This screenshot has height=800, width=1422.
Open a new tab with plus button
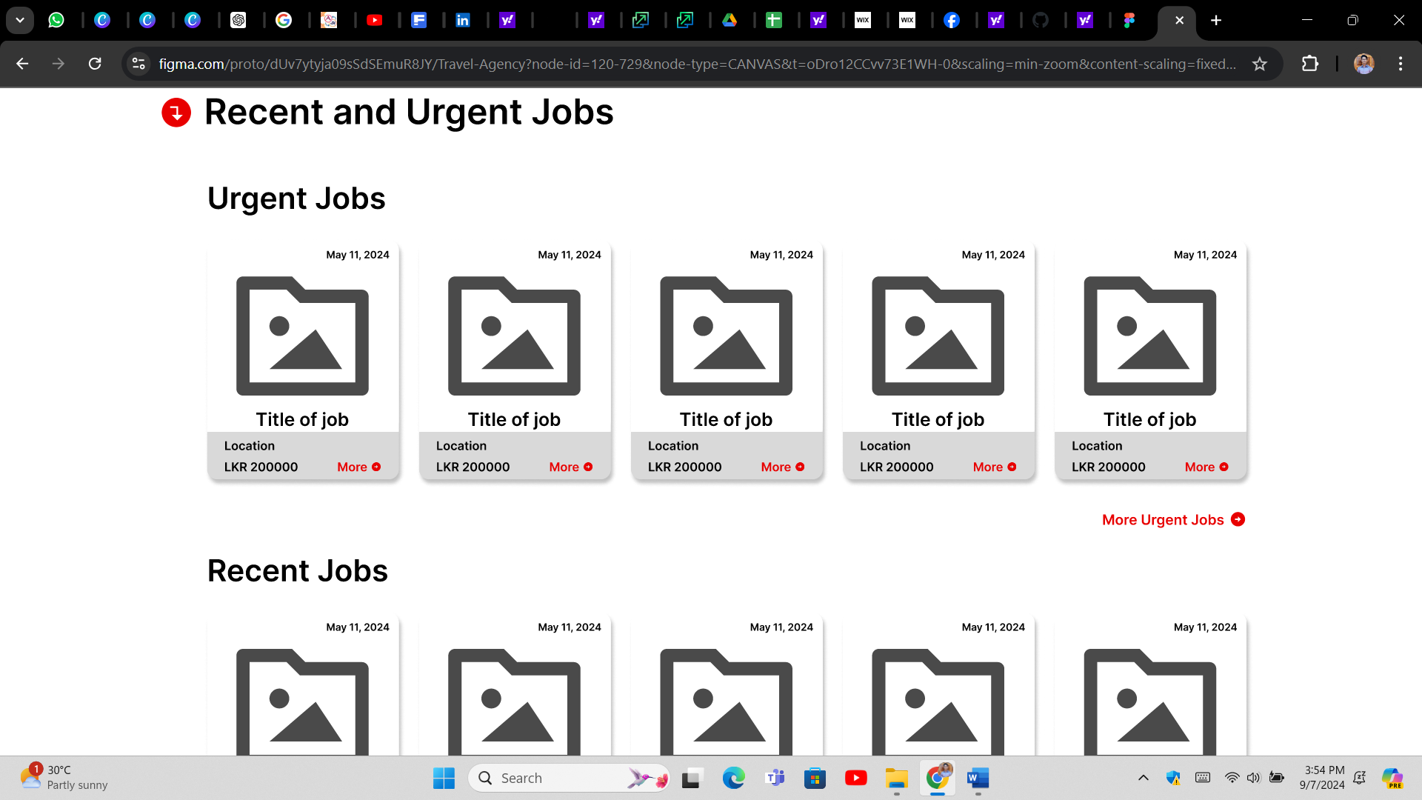coord(1216,20)
